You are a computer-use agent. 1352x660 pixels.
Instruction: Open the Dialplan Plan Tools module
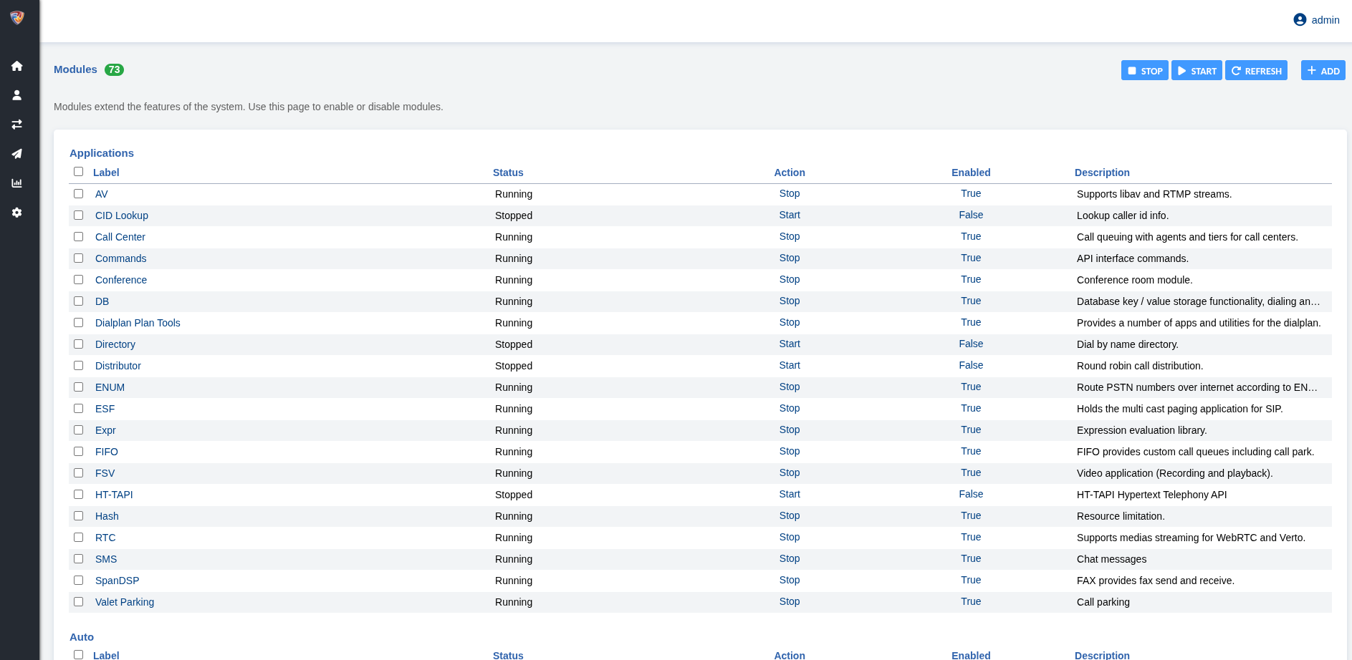(x=138, y=323)
